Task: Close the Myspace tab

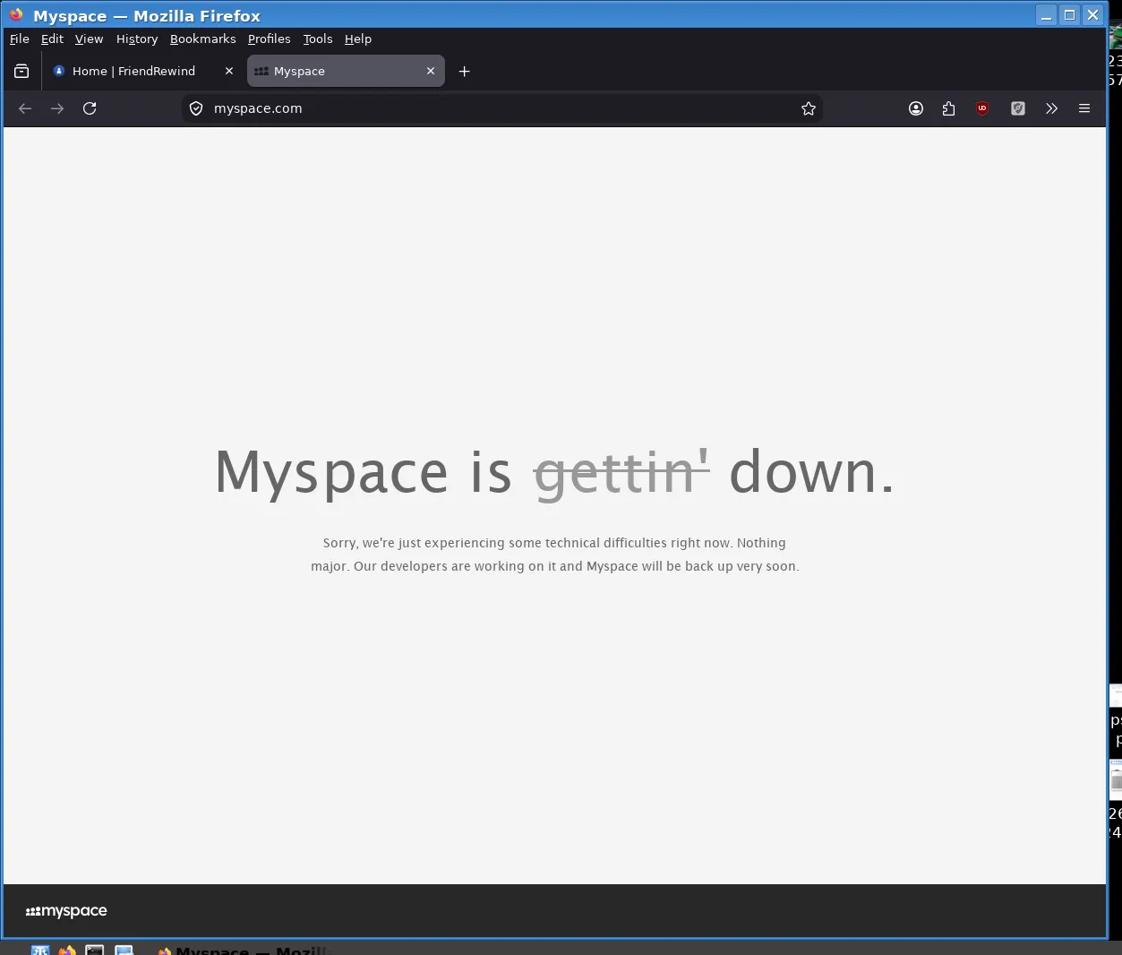Action: (431, 71)
